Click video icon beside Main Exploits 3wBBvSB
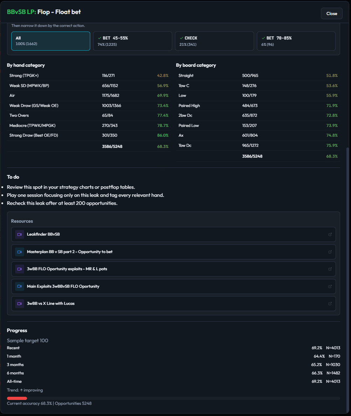This screenshot has width=351, height=416. (19, 286)
